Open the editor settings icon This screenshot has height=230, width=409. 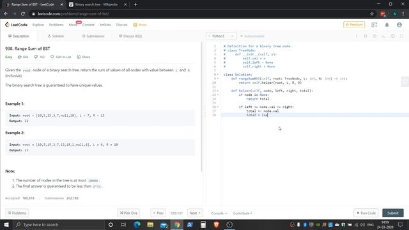pos(393,36)
